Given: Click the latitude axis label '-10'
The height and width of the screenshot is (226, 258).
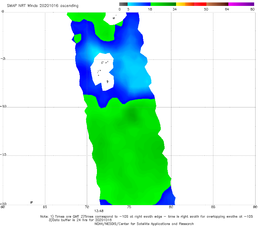Looking at the screenshot, I should pyautogui.click(x=3, y=106).
